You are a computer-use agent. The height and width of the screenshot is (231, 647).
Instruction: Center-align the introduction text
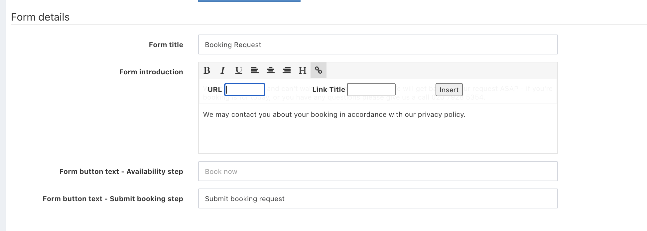(x=270, y=70)
